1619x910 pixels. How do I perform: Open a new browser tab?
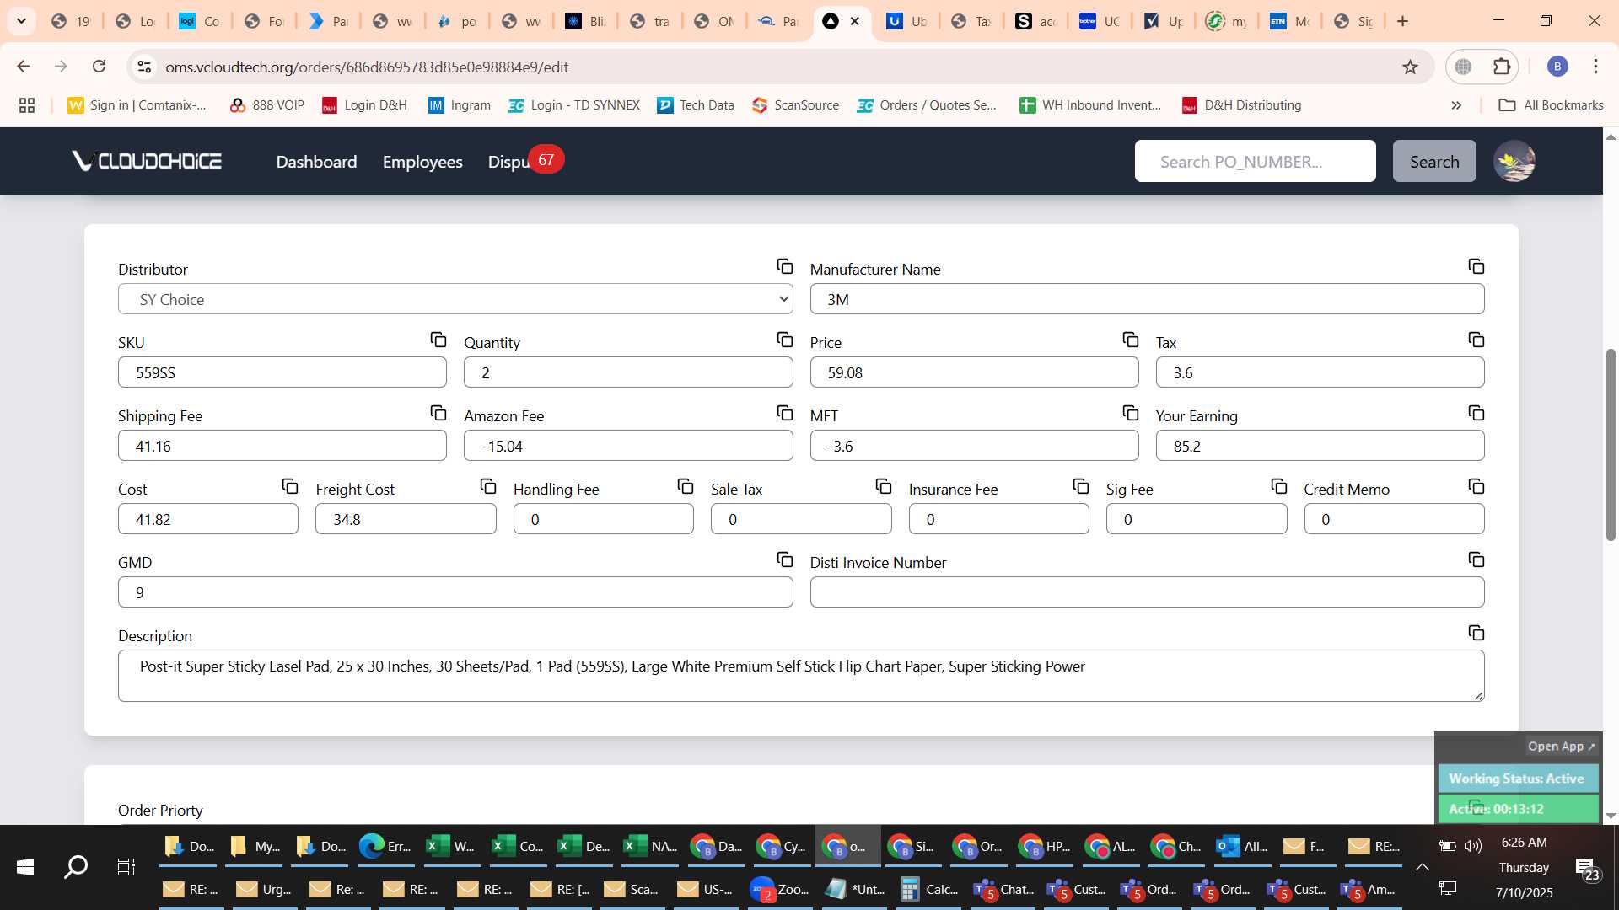coord(1403,21)
